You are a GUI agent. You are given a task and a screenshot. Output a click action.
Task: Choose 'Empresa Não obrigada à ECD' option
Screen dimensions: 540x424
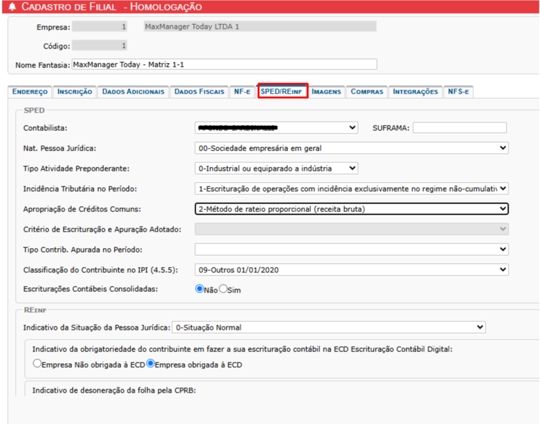[37, 364]
